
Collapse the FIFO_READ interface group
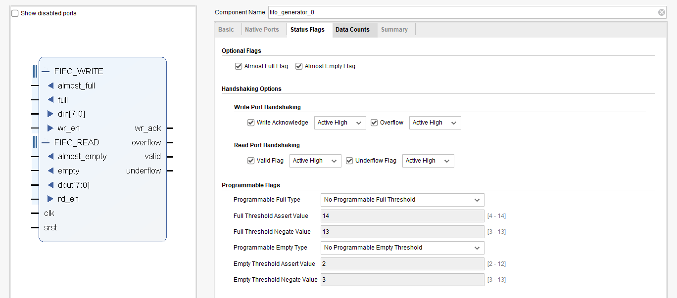coord(46,143)
